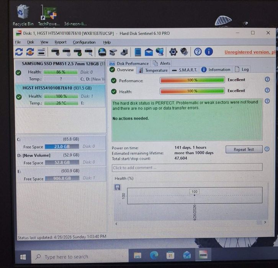Image resolution: width=278 pixels, height=268 pixels.
Task: Click the disk icon with clock
Action: [67, 52]
